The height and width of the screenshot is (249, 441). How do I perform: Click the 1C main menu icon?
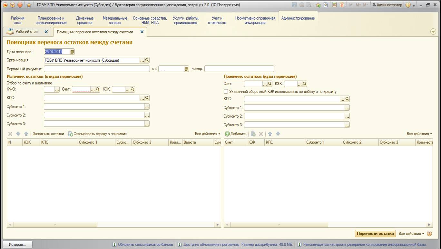[x=5, y=5]
